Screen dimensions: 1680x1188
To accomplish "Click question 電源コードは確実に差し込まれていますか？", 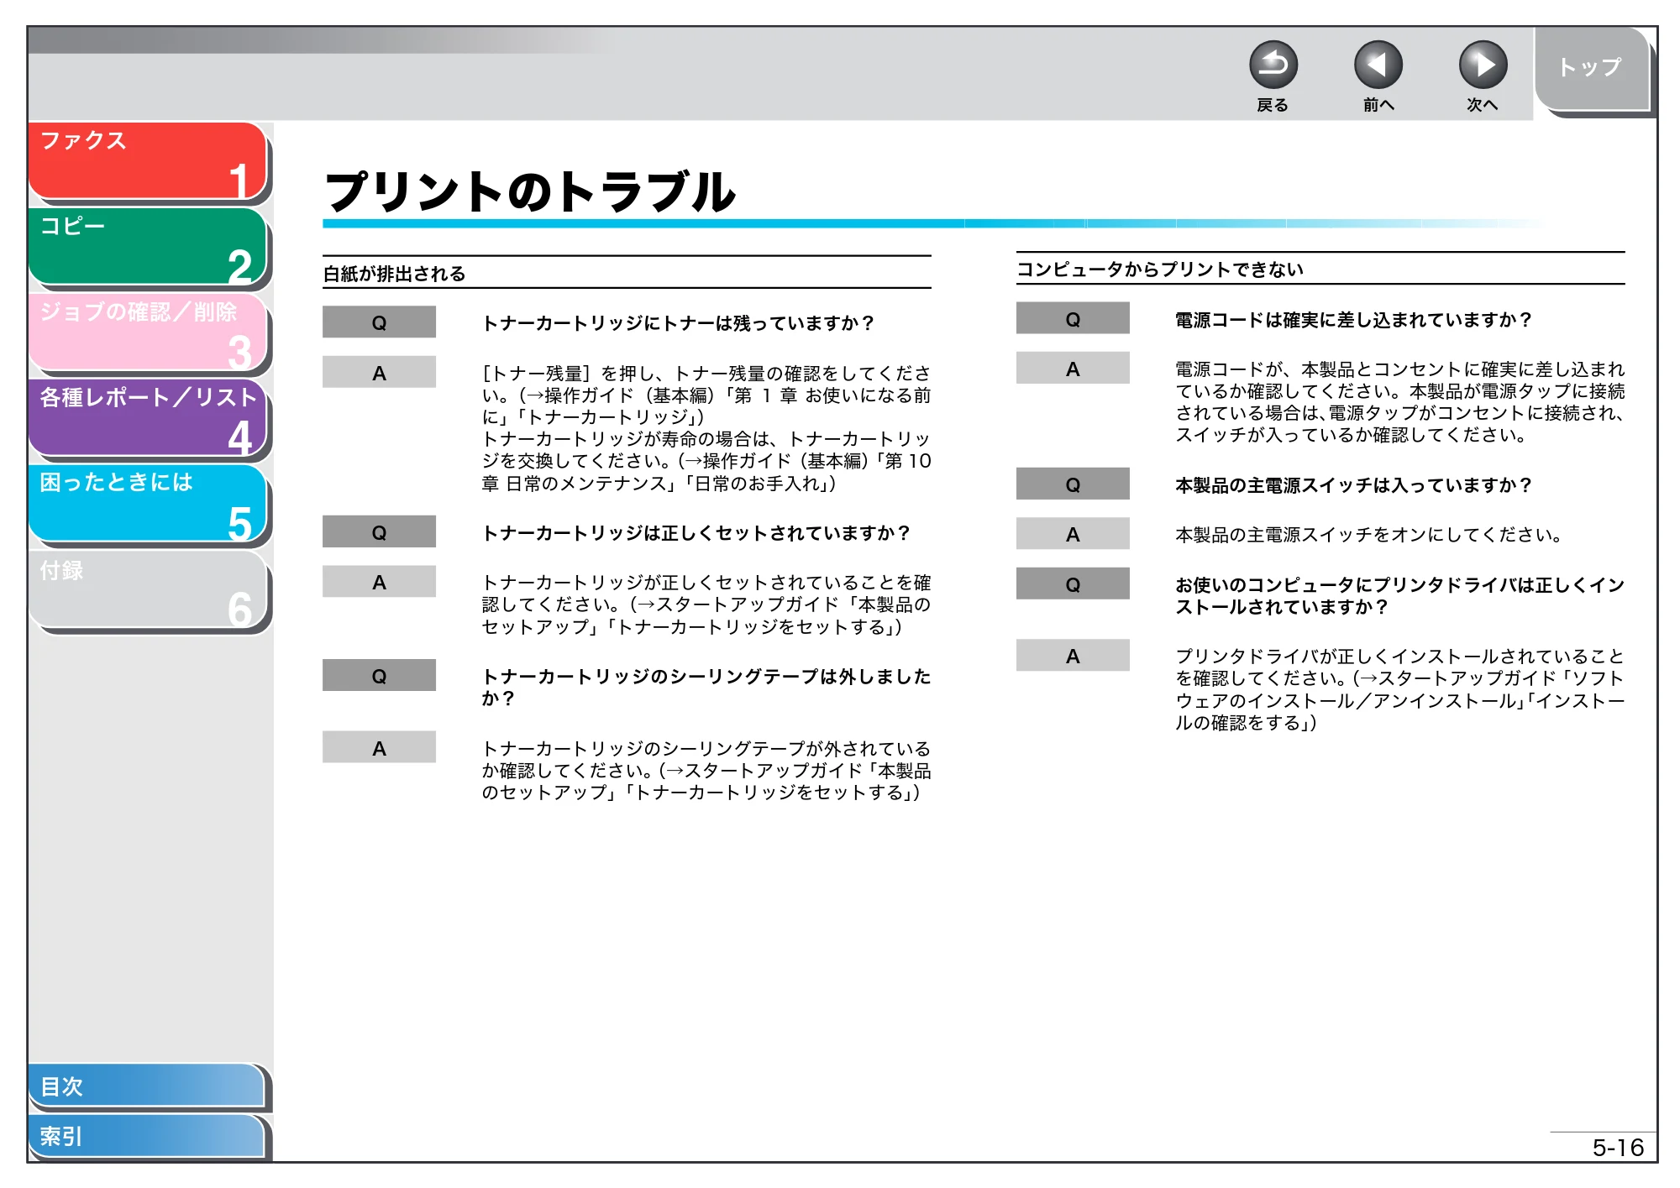I will 1354,320.
